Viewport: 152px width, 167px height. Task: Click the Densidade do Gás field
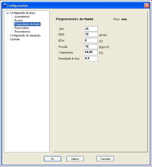pos(91,58)
